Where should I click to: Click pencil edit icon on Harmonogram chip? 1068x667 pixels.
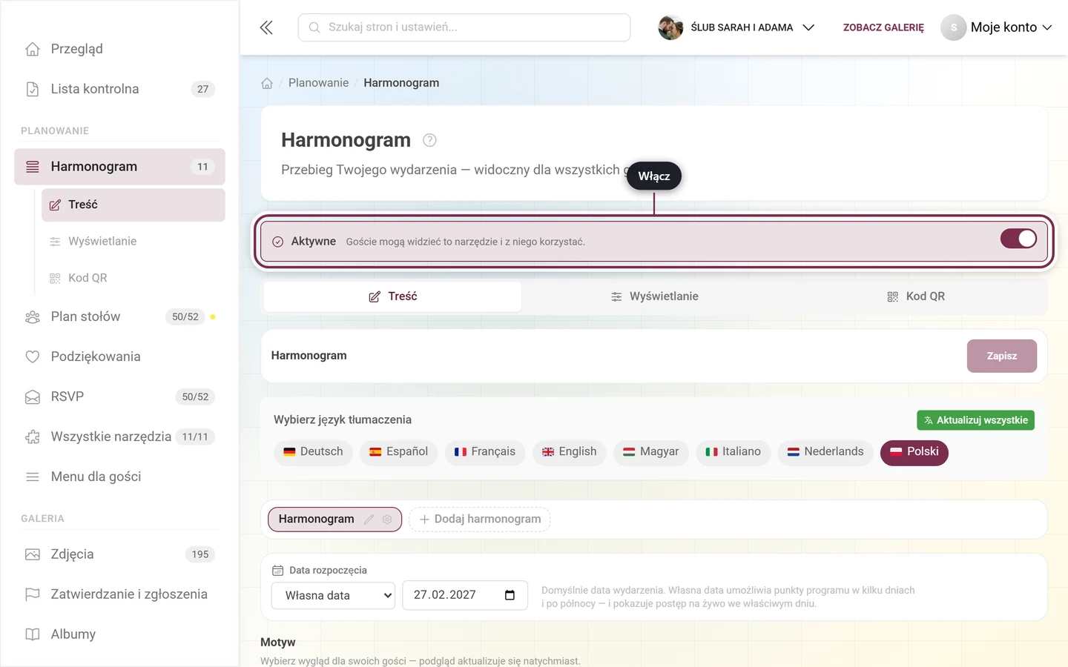tap(369, 520)
